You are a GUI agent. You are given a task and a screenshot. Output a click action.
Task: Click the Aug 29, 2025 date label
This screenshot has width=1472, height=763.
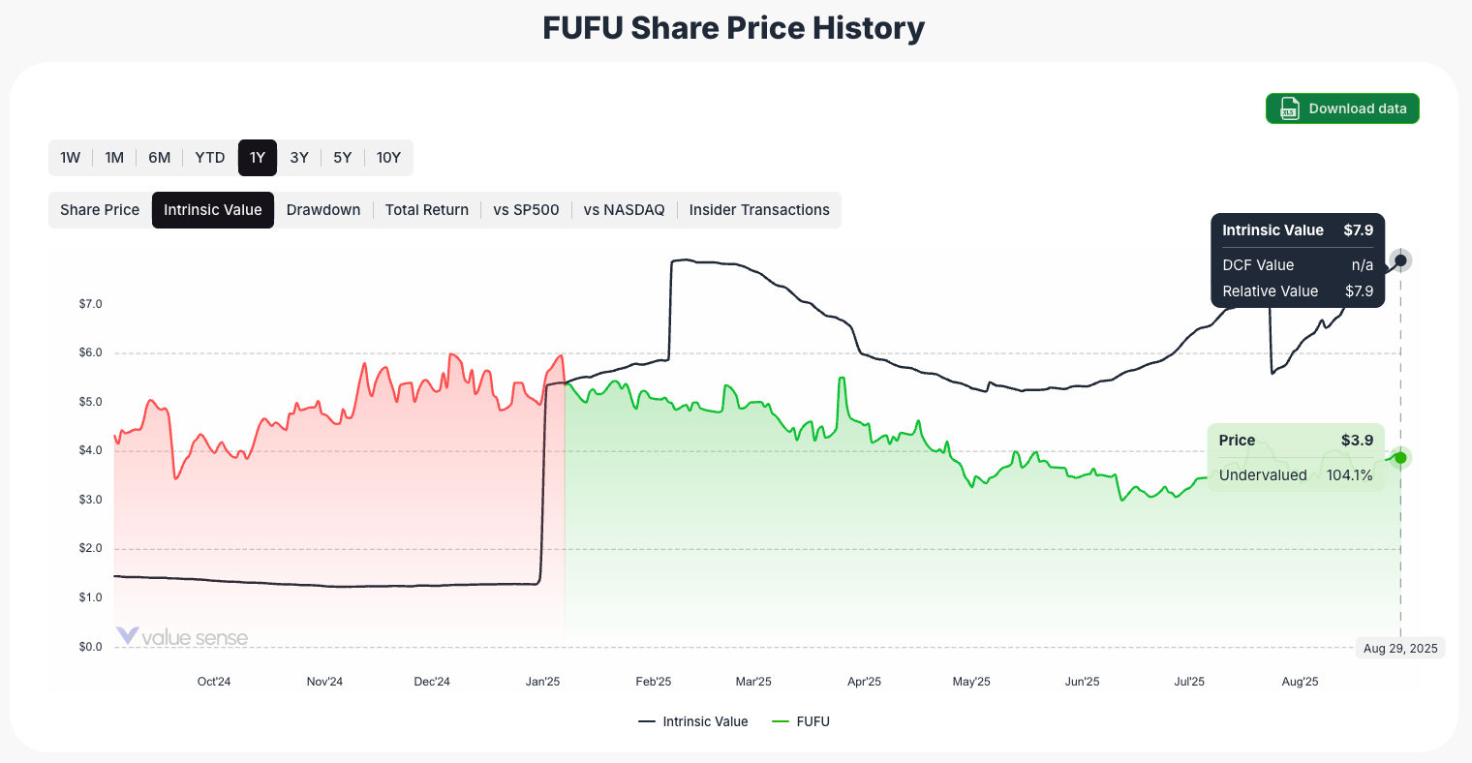1399,648
